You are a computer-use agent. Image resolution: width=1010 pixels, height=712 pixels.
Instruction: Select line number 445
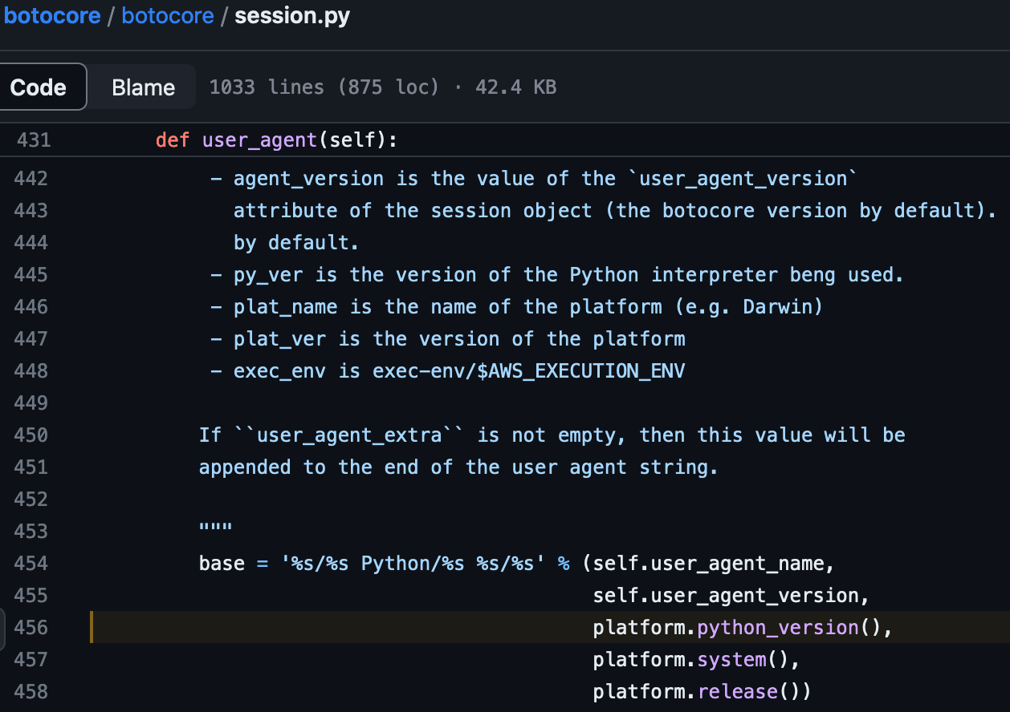(31, 274)
